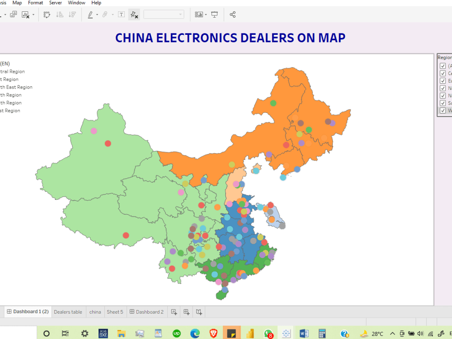Toggle the 'N' checkbox just below 'Ea'
This screenshot has width=452, height=339.
443,88
